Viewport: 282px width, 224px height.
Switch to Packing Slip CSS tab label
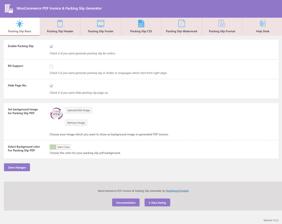[141, 31]
